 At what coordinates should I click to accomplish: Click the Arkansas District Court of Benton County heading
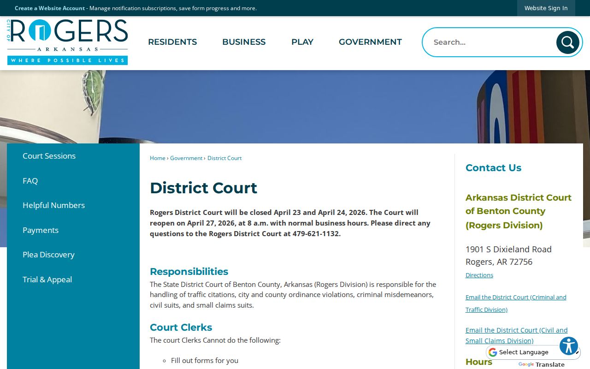tap(519, 211)
